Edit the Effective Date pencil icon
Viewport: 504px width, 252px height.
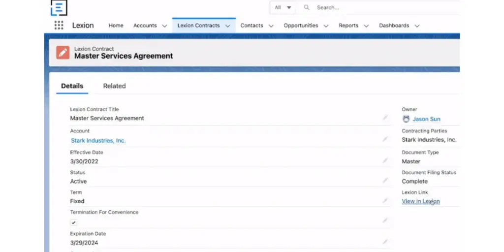click(385, 160)
